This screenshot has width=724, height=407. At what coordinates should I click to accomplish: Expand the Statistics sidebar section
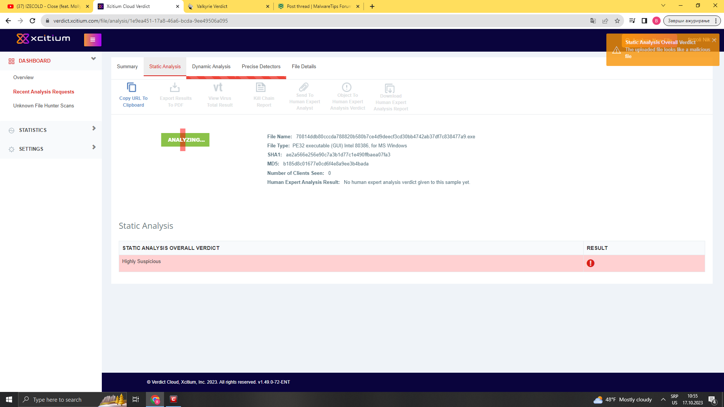pyautogui.click(x=94, y=129)
